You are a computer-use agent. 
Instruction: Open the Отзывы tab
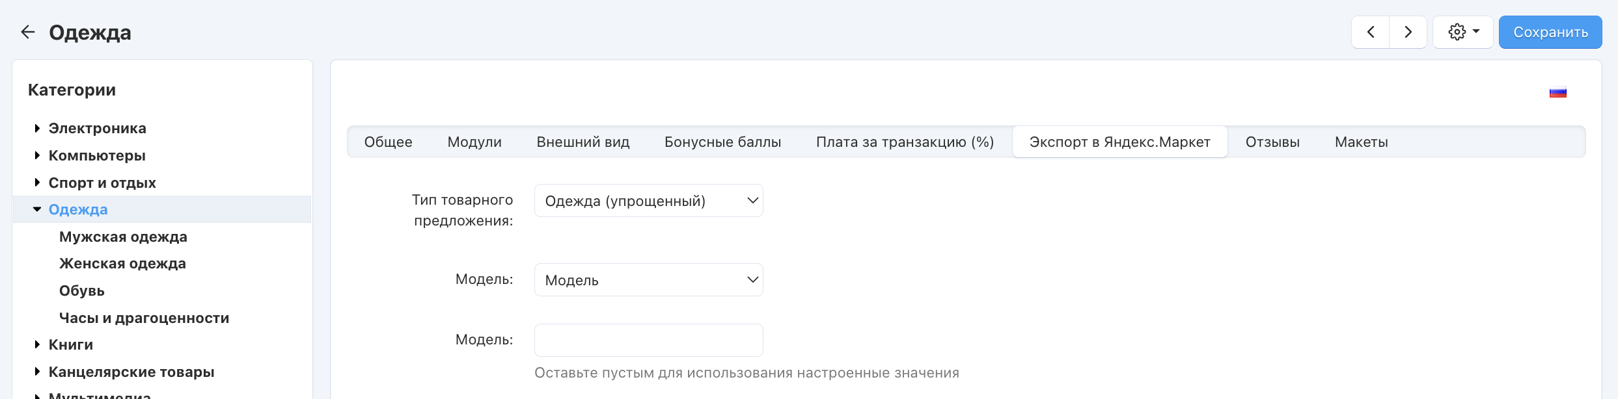click(1272, 142)
